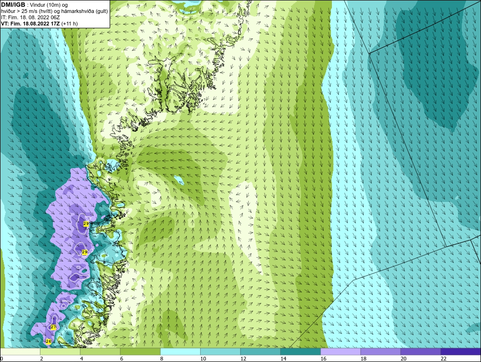481x362 pixels.
Task: Click the legend scale value '16'
Action: 323,359
